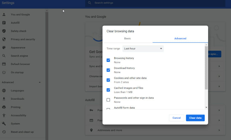Check Passwords and other sign-in data checkbox
Image resolution: width=231 pixels, height=140 pixels.
tap(108, 100)
